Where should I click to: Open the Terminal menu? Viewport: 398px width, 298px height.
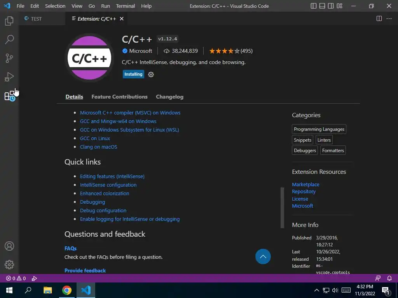coord(126,6)
